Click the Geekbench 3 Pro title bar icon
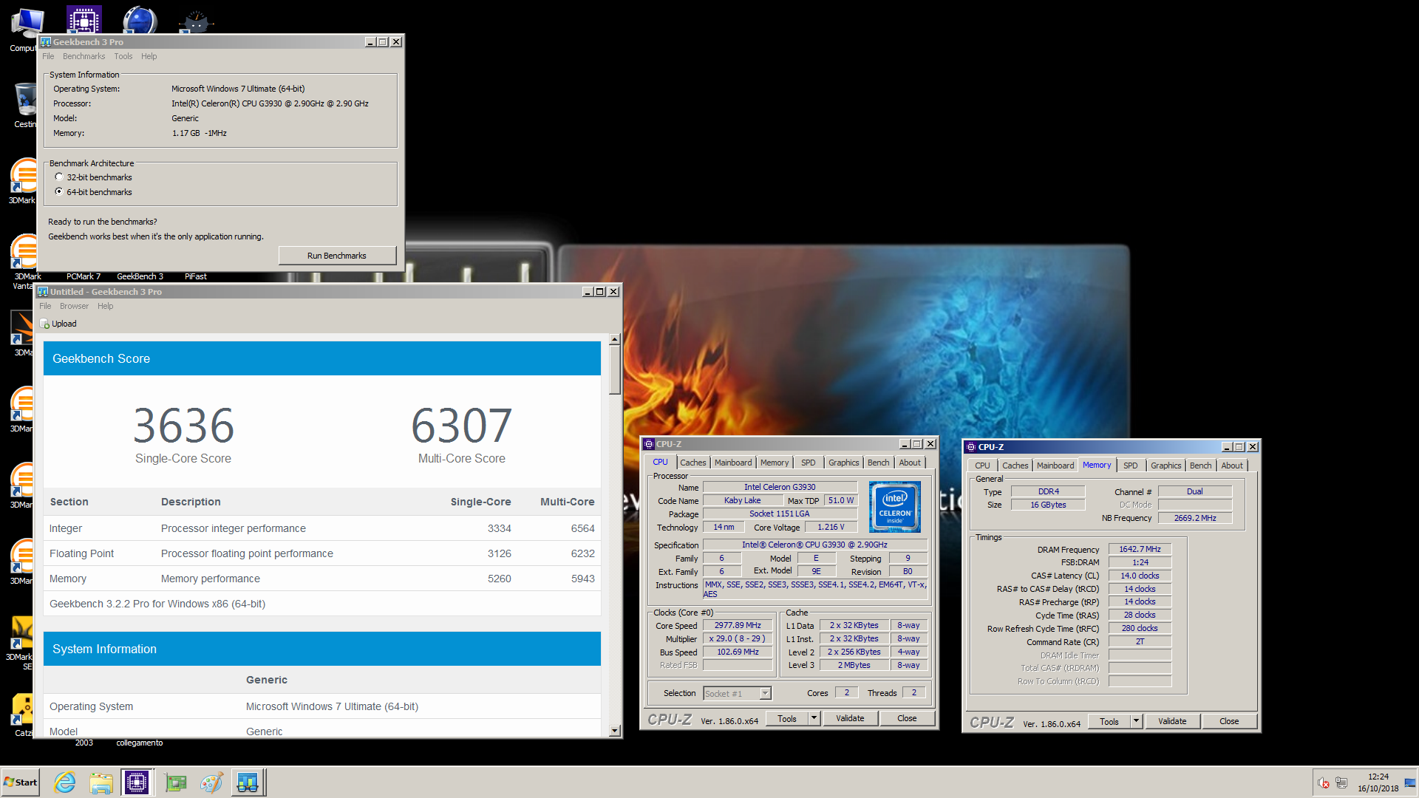 point(46,42)
